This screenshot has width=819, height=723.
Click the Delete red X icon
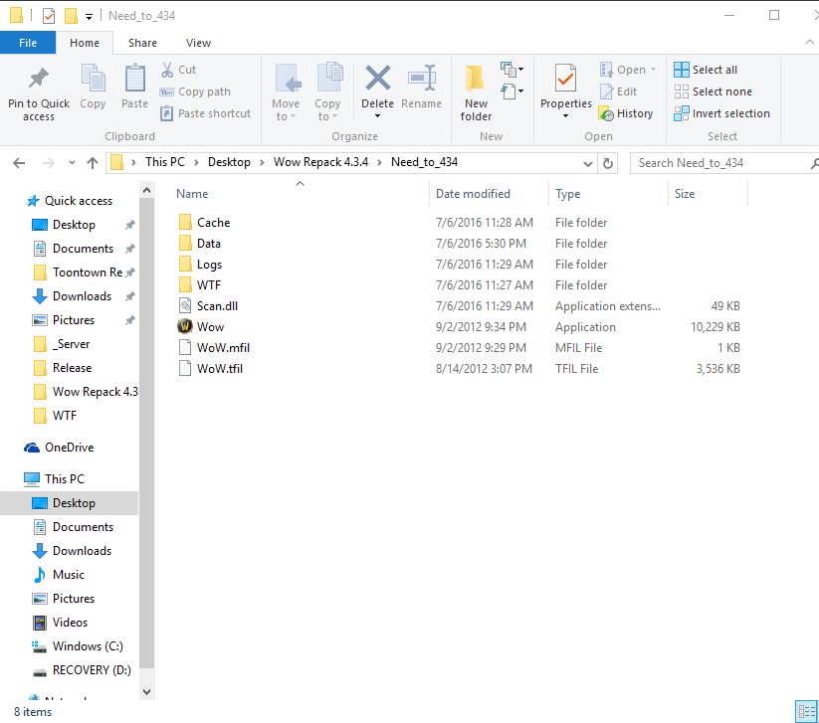(377, 78)
